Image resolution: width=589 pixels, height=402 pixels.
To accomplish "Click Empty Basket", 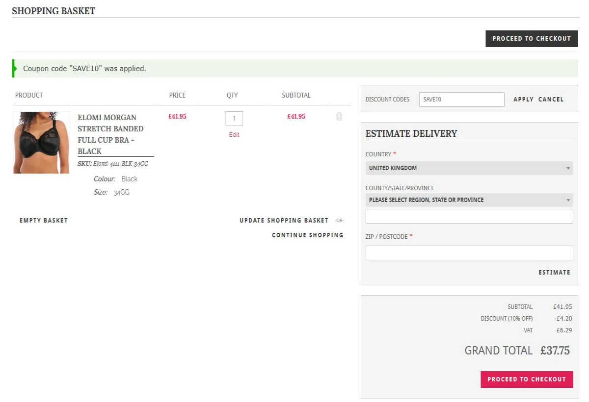I will 44,221.
